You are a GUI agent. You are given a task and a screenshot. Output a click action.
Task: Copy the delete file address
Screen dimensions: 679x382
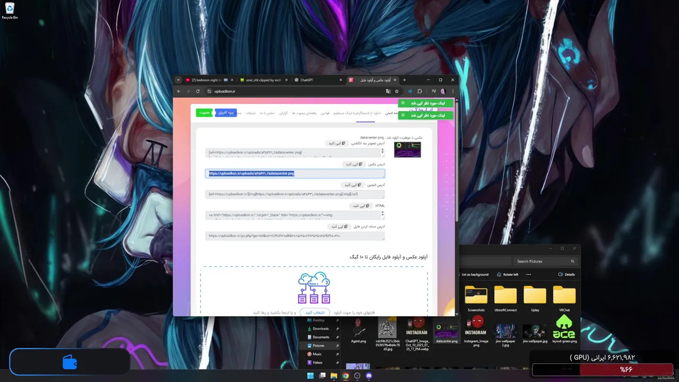(x=339, y=227)
